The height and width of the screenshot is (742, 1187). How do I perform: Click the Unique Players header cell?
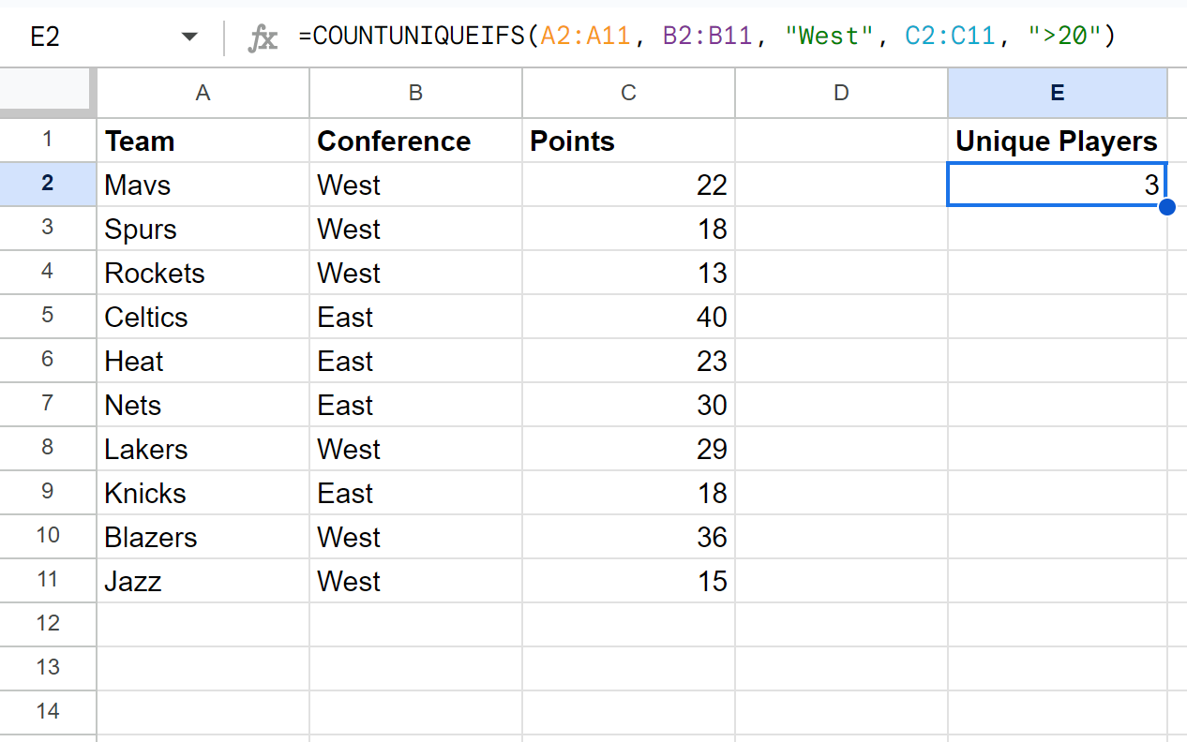[x=1057, y=141]
